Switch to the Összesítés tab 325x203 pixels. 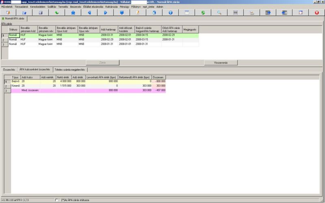pyautogui.click(x=9, y=70)
